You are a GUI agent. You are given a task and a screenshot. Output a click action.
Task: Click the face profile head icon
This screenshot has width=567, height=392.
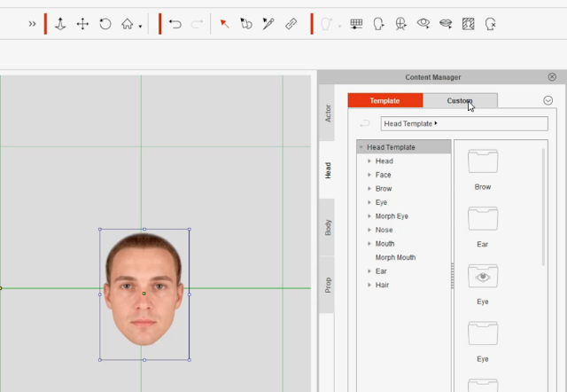pos(378,24)
